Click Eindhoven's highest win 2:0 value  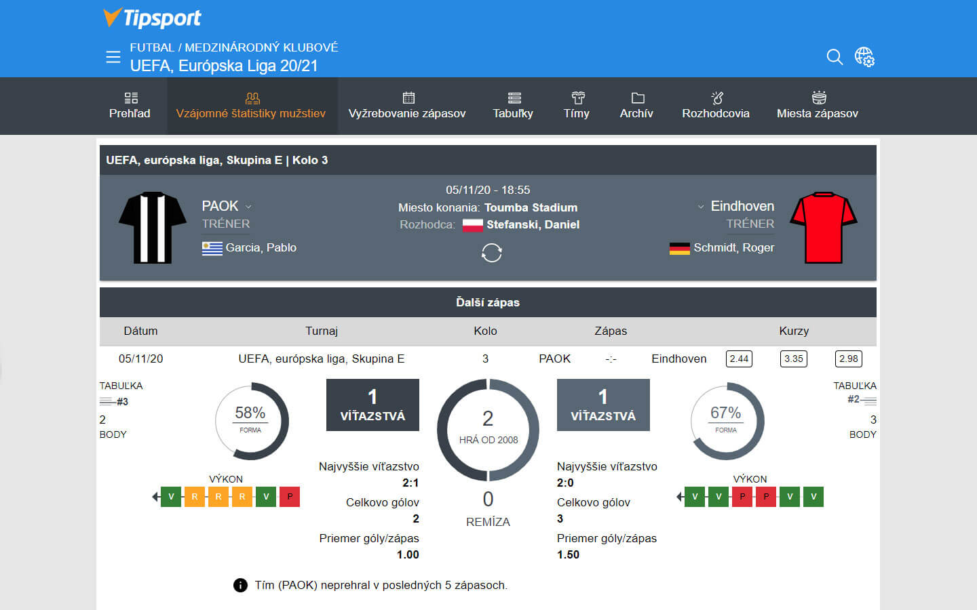565,483
